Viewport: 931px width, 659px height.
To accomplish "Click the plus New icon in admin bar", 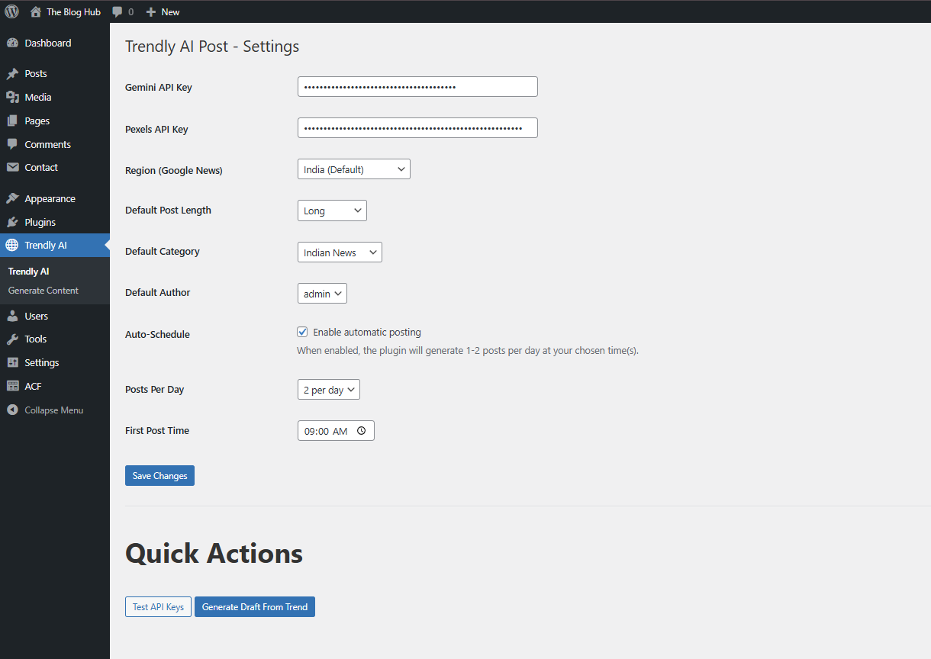I will click(x=151, y=12).
